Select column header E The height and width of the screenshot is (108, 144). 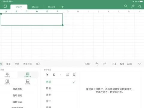(x=47, y=11)
